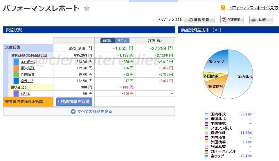Image resolution: width=279 pixels, height=161 pixels.
Task: Click 102,882 円 investment trust value
Action: tap(84, 68)
